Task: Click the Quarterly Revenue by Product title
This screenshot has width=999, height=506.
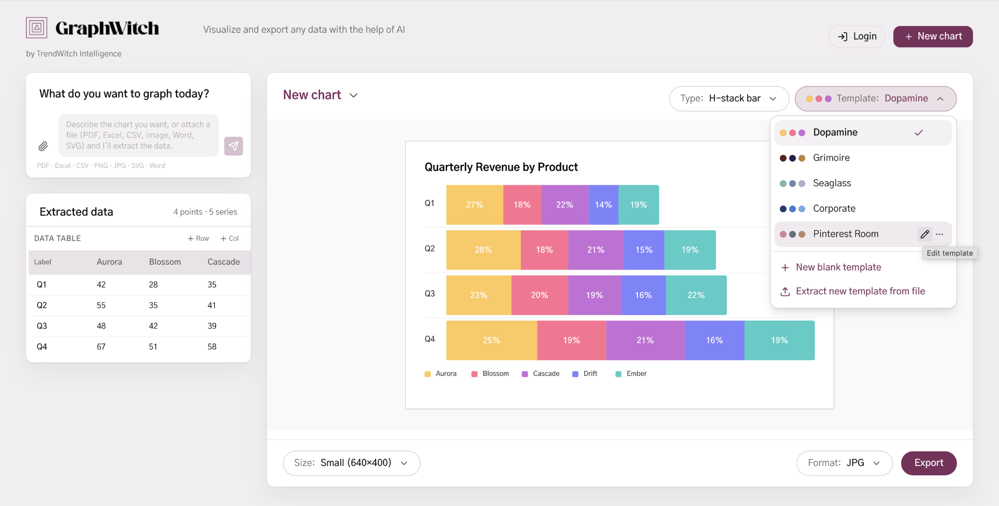Action: [501, 167]
